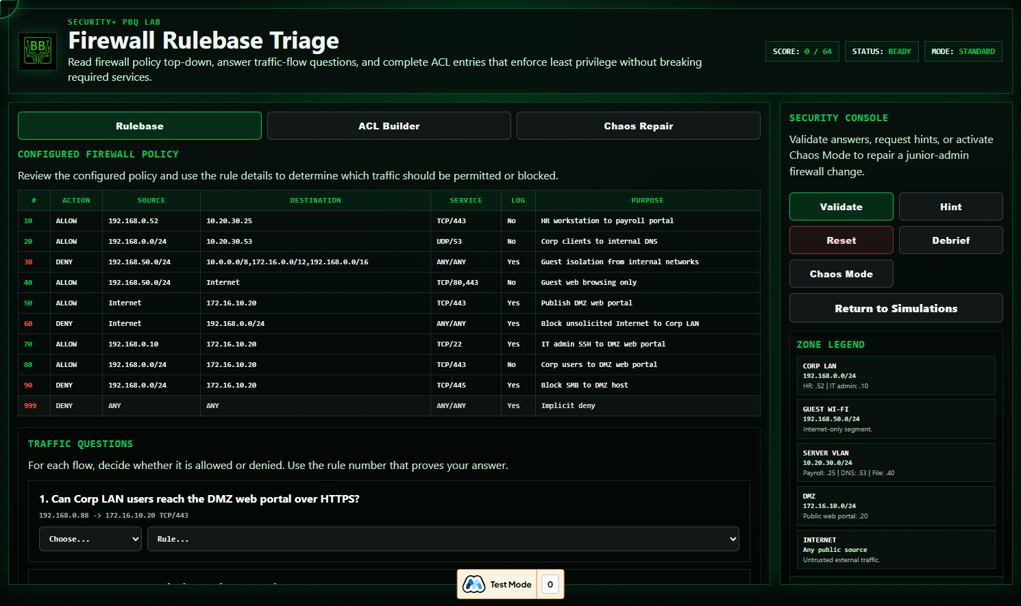Click Return to Simulations
Viewport: 1021px width, 606px height.
896,308
